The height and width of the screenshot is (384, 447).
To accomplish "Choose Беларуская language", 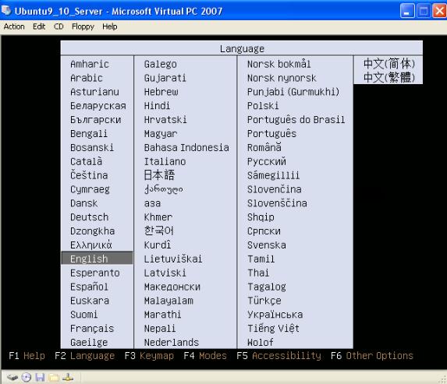I will pos(98,106).
